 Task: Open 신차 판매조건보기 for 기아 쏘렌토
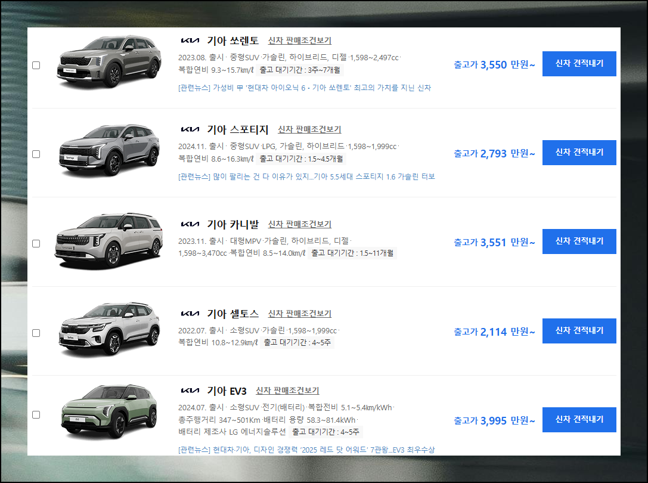pyautogui.click(x=300, y=41)
